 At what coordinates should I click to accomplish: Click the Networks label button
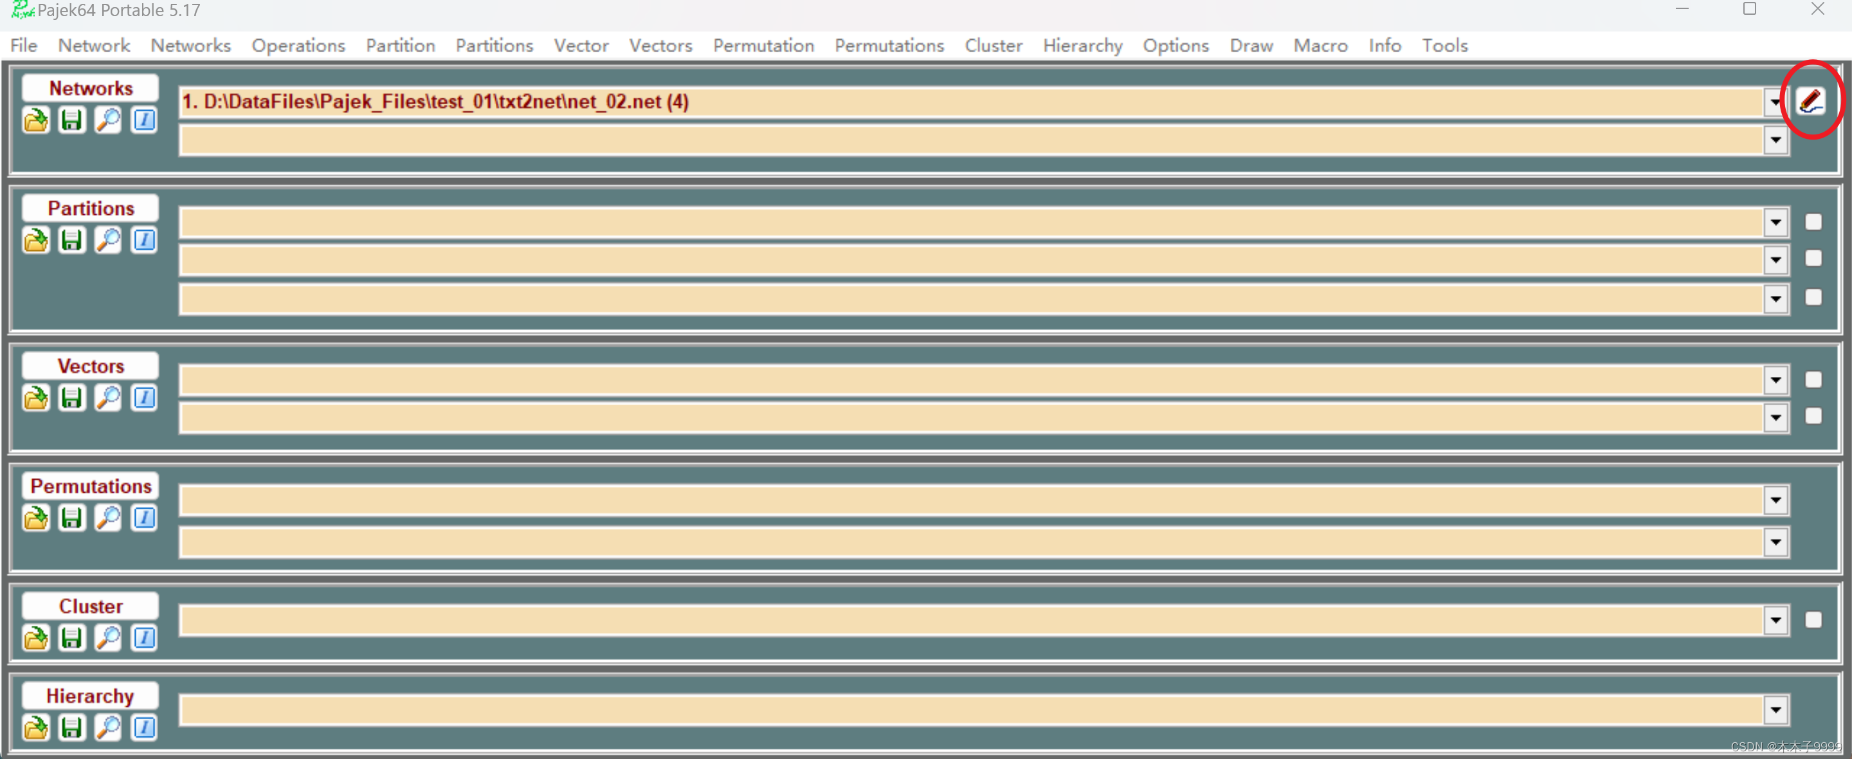[x=91, y=89]
